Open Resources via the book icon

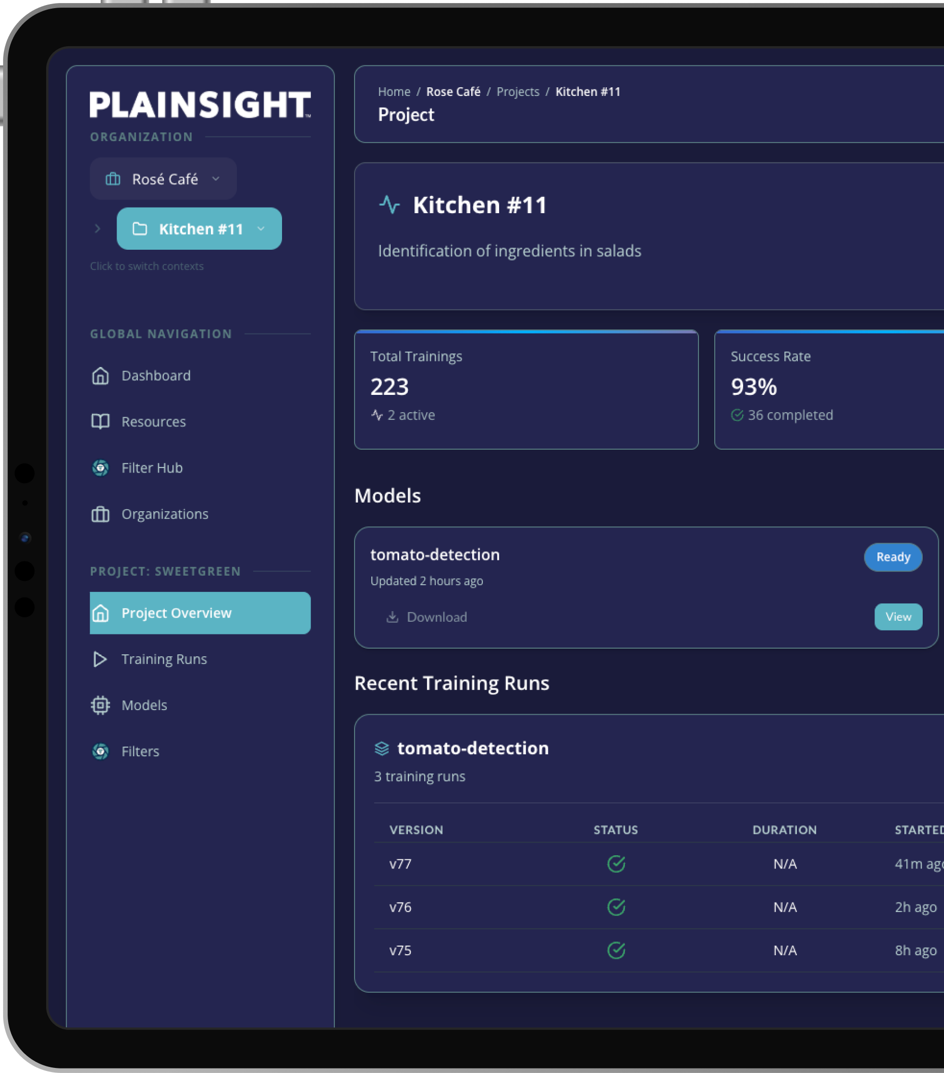pyautogui.click(x=100, y=421)
